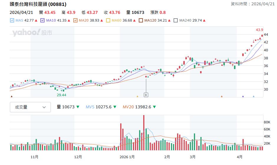
Task: Enable the MA60 moving average checkbox
Action: [108, 20]
